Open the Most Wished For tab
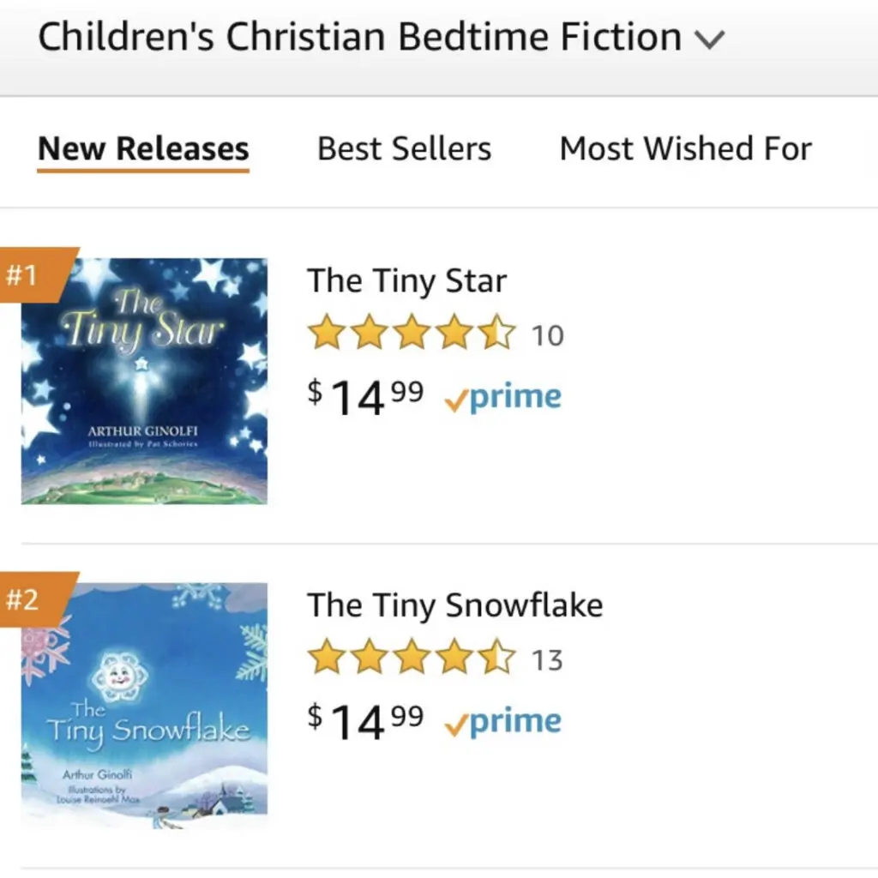Viewport: 878px width, 878px height. tap(685, 149)
